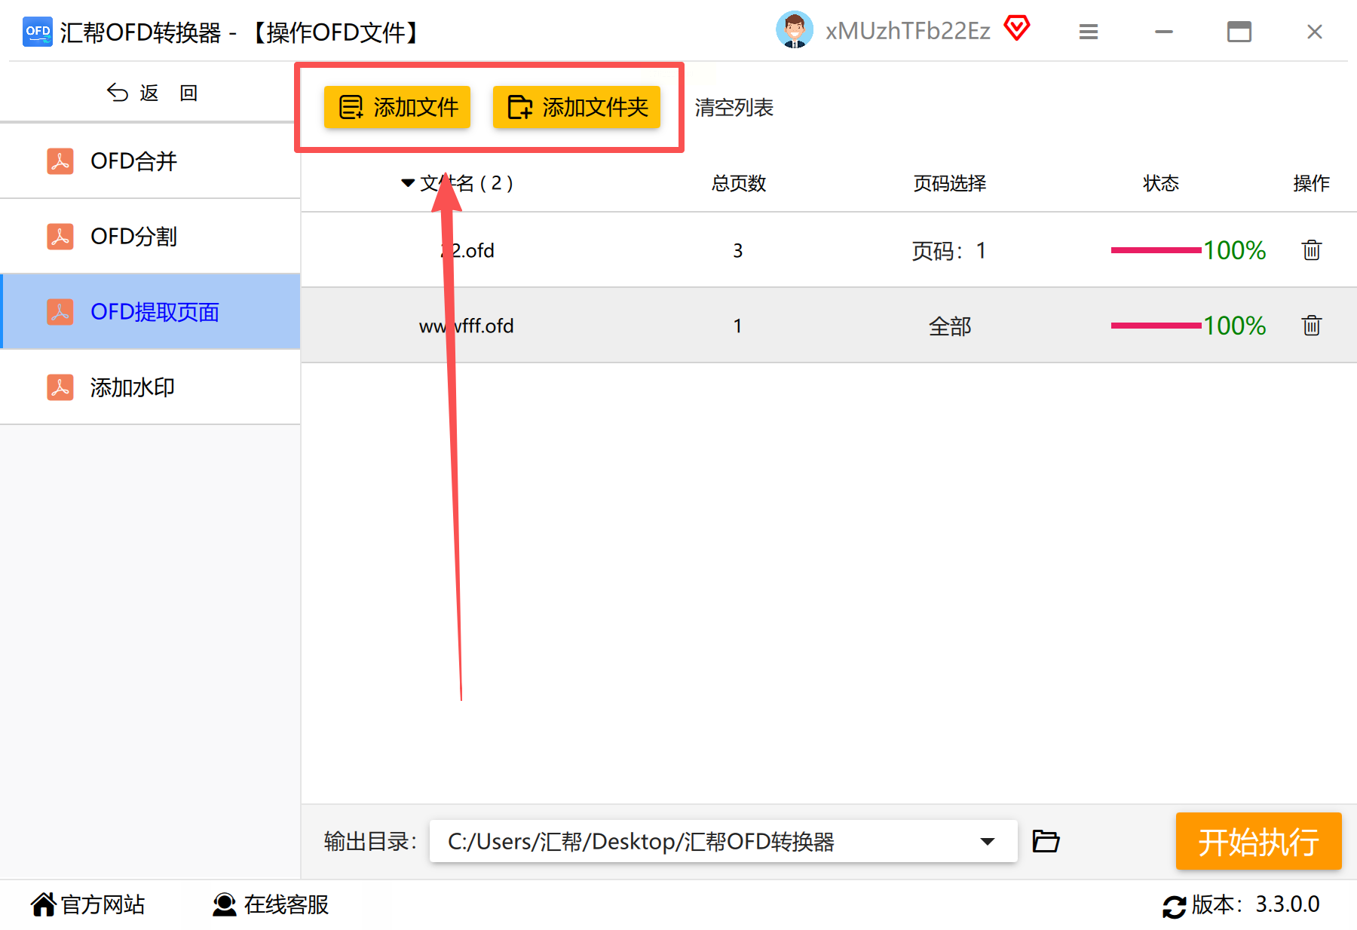Select the 2.ofd file name
The height and width of the screenshot is (930, 1357).
[x=467, y=250]
